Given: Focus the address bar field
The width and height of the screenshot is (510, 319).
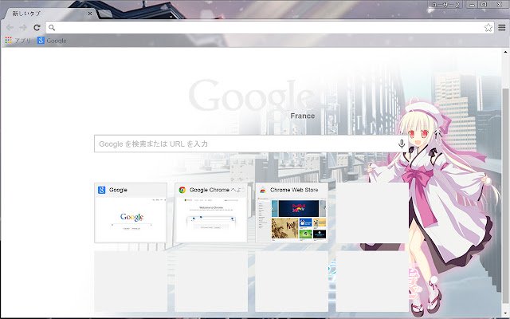Looking at the screenshot, I should pyautogui.click(x=270, y=28).
